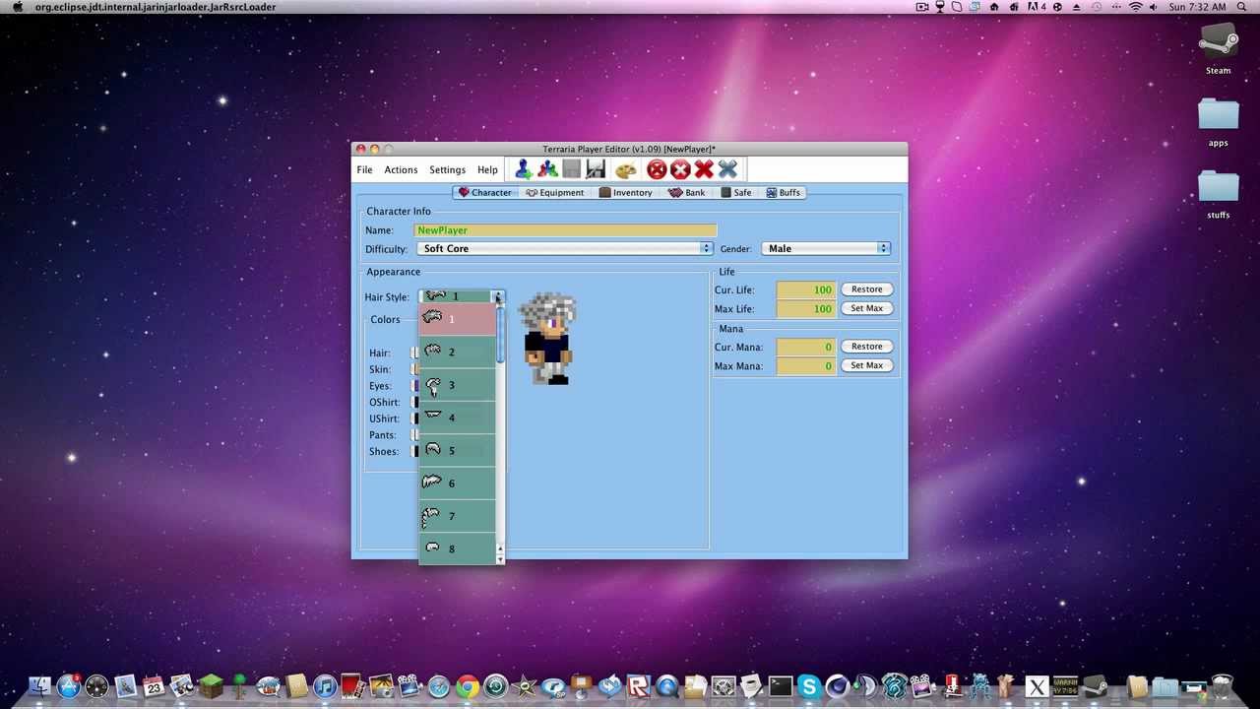Switch to the Bank tab
Viewport: 1260px width, 709px height.
pyautogui.click(x=686, y=193)
